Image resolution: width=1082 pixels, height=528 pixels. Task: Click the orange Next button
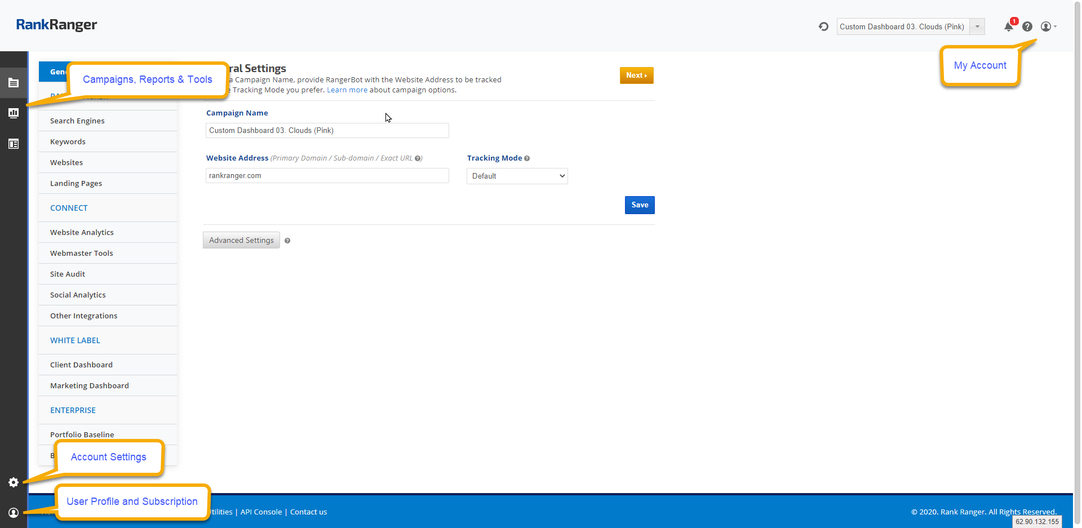[x=636, y=76]
